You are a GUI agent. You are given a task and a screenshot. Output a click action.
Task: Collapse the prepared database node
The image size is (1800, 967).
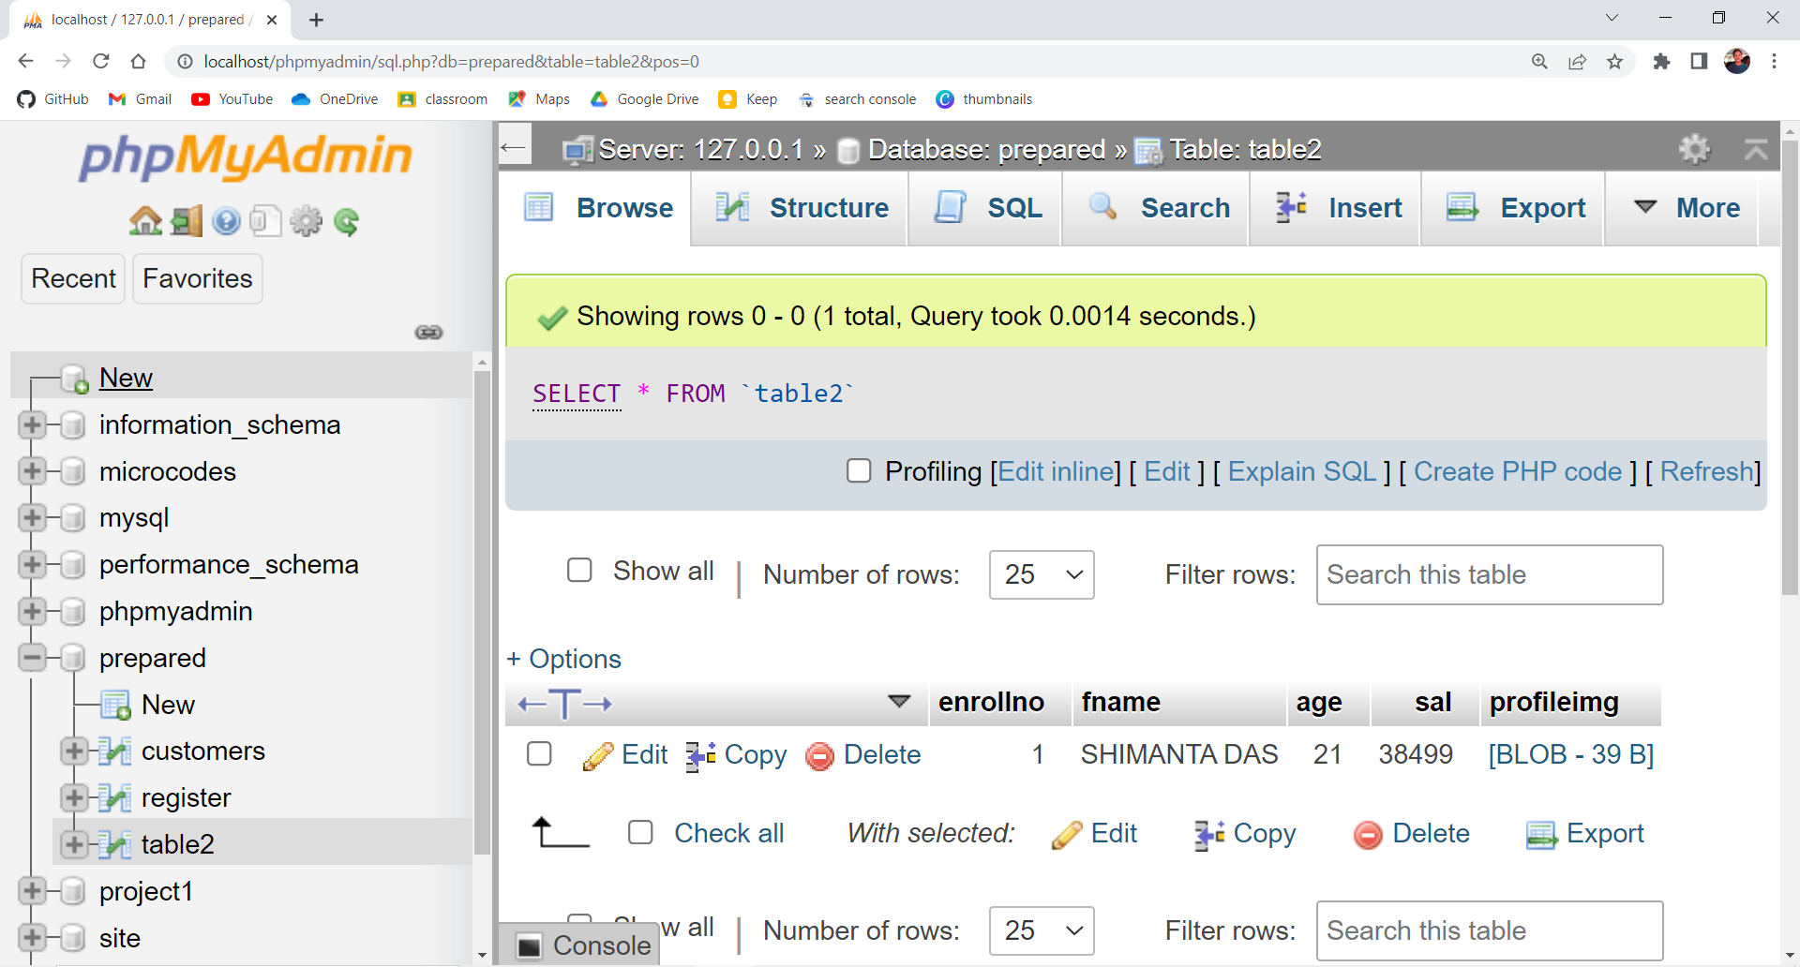point(32,658)
